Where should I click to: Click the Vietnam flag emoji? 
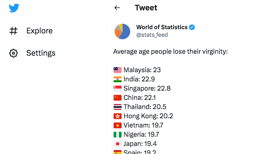[x=117, y=126]
